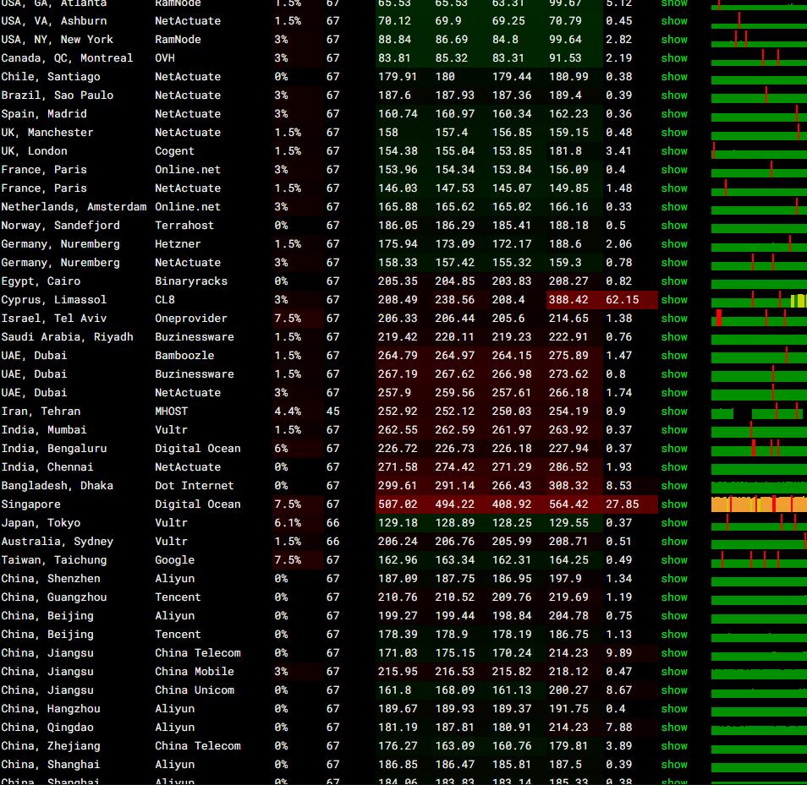Screen dimensions: 807x785
Task: Click 'show' for Israel, Tel Aviv
Action: pos(673,319)
